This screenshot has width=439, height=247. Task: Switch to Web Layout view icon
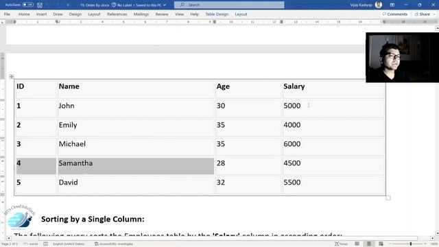381,244
